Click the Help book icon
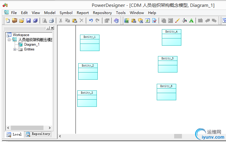The height and width of the screenshot is (142, 226). point(116,21)
